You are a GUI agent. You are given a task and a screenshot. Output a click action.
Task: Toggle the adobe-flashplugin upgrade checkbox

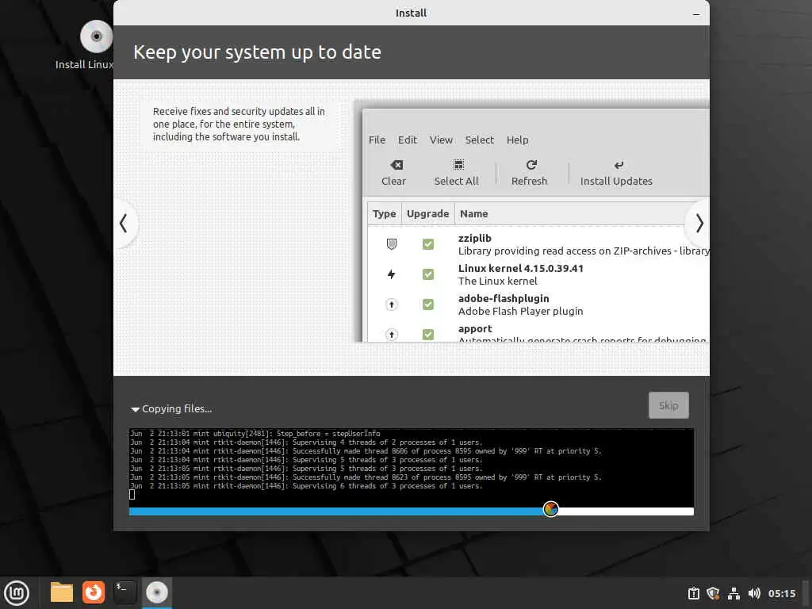pos(427,304)
